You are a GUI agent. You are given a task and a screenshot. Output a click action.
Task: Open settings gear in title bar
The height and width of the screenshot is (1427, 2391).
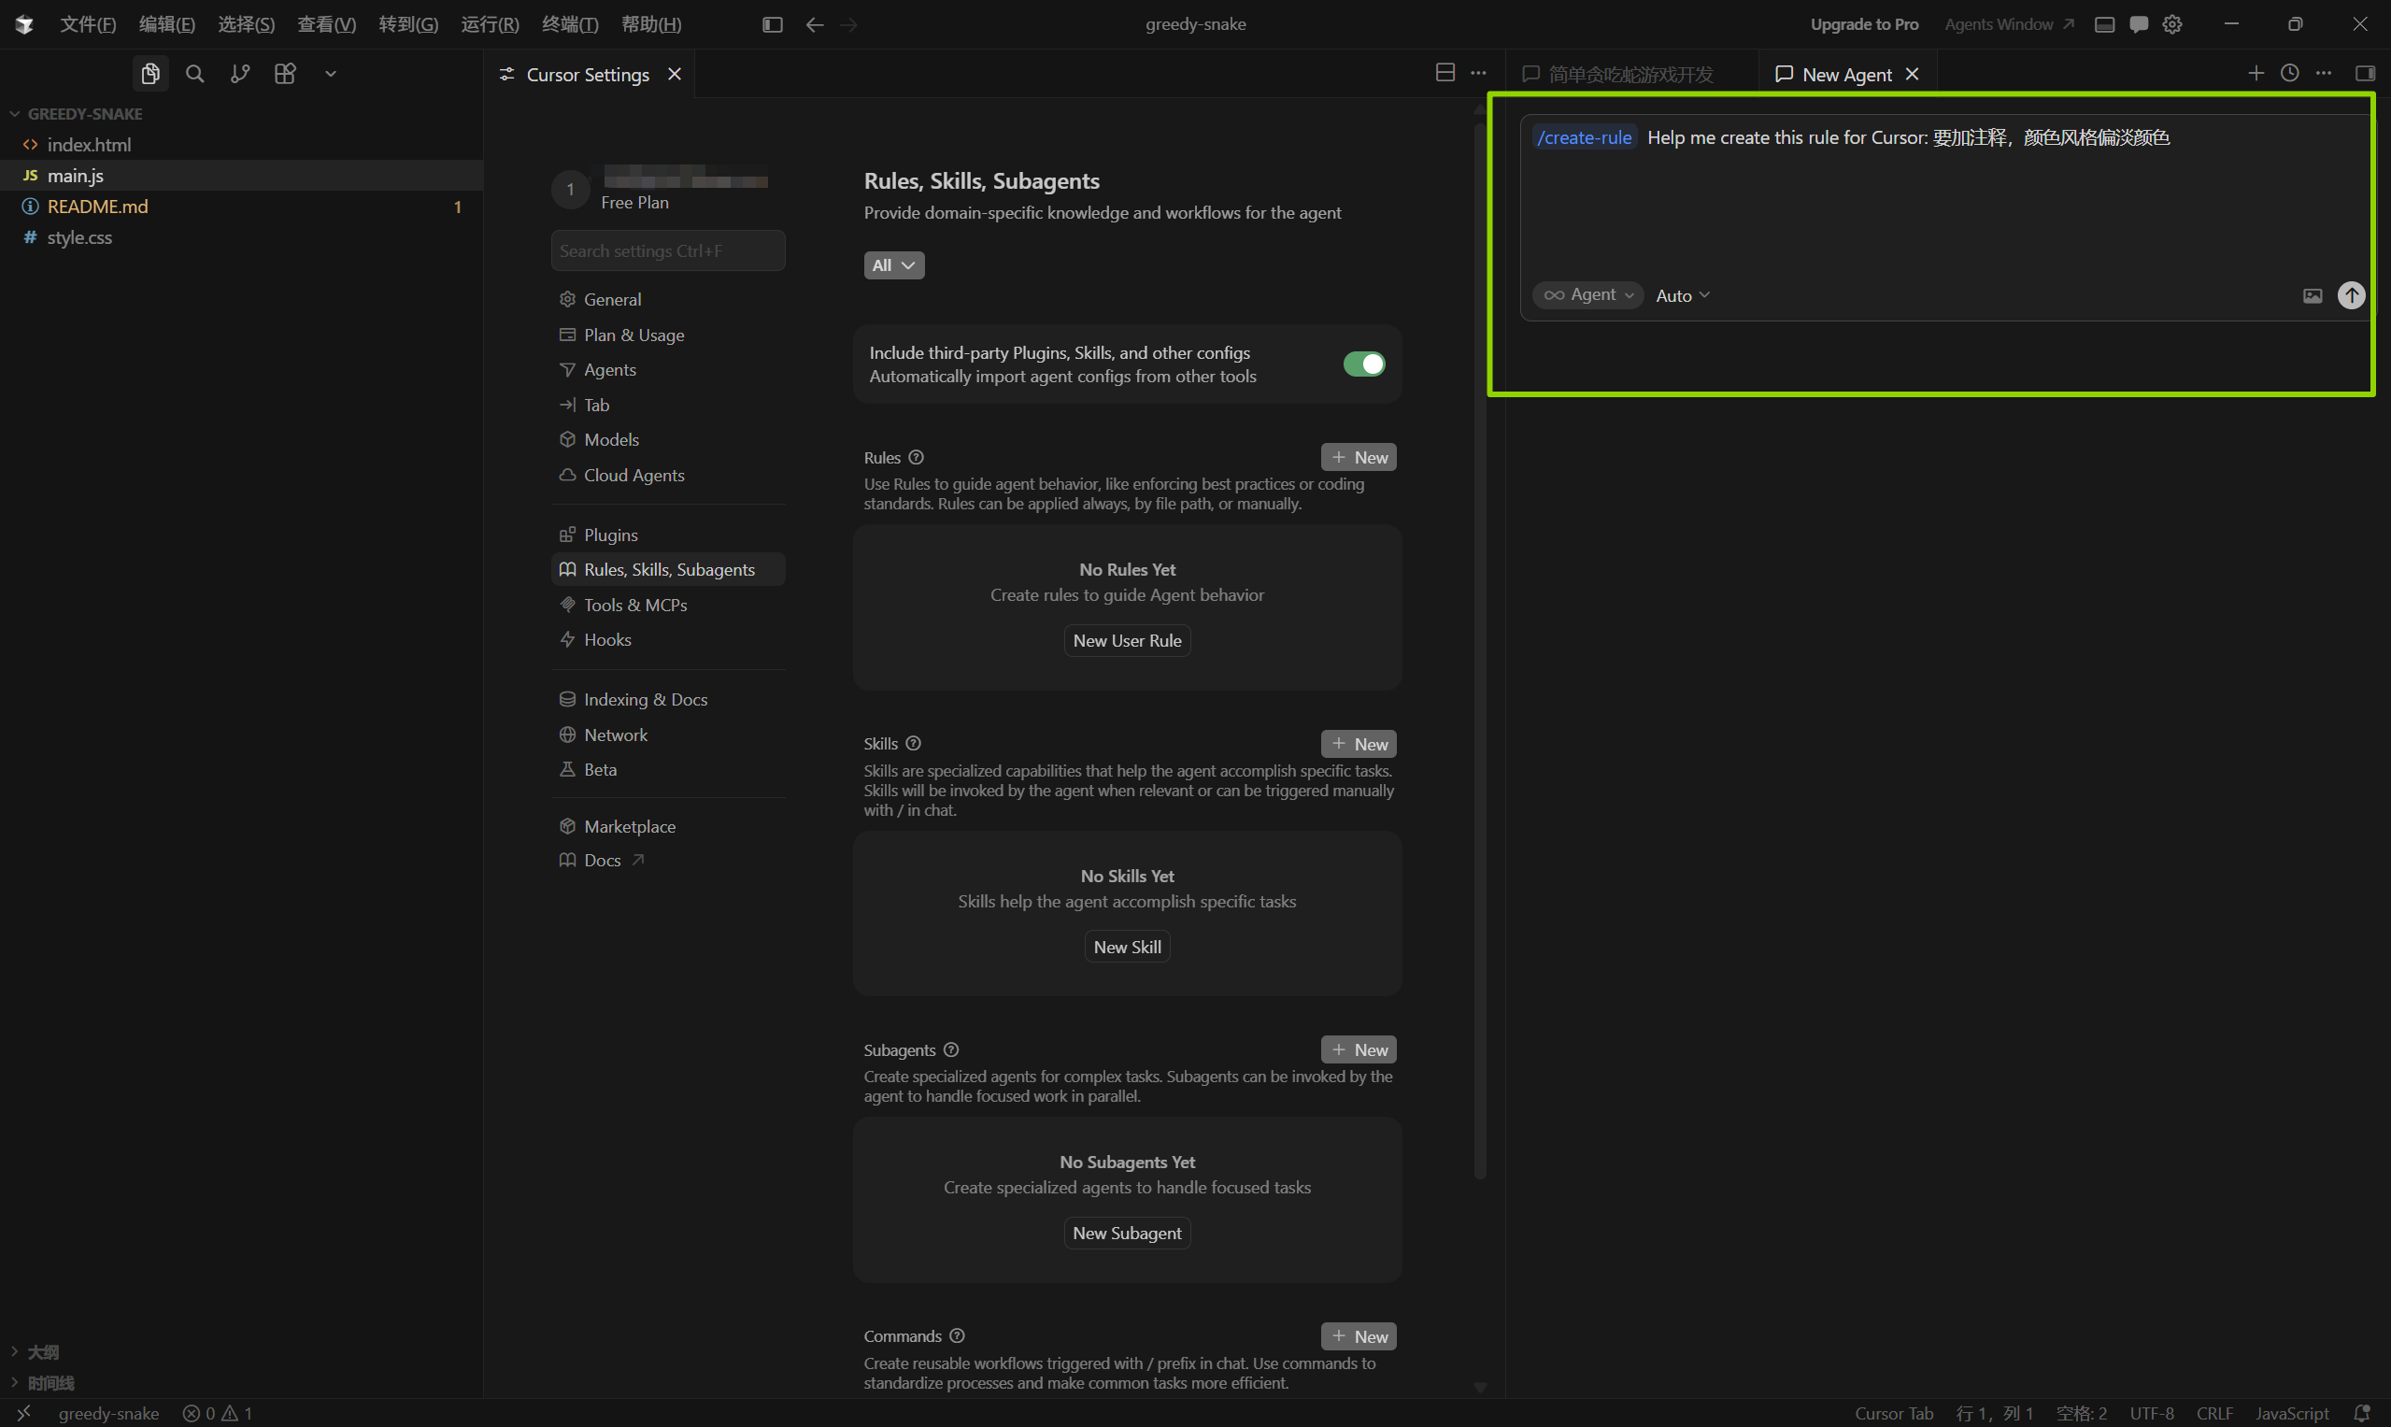pyautogui.click(x=2171, y=24)
